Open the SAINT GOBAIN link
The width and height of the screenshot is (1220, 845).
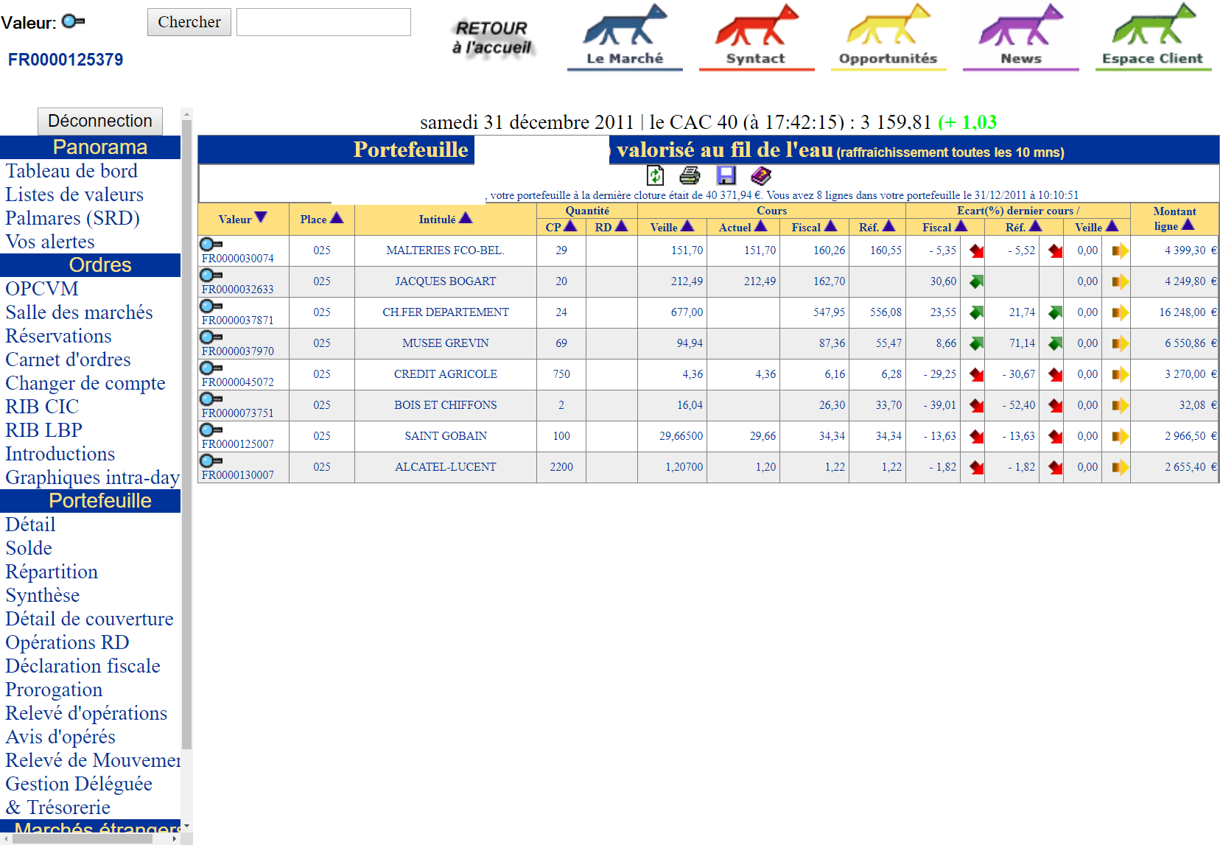tap(446, 436)
